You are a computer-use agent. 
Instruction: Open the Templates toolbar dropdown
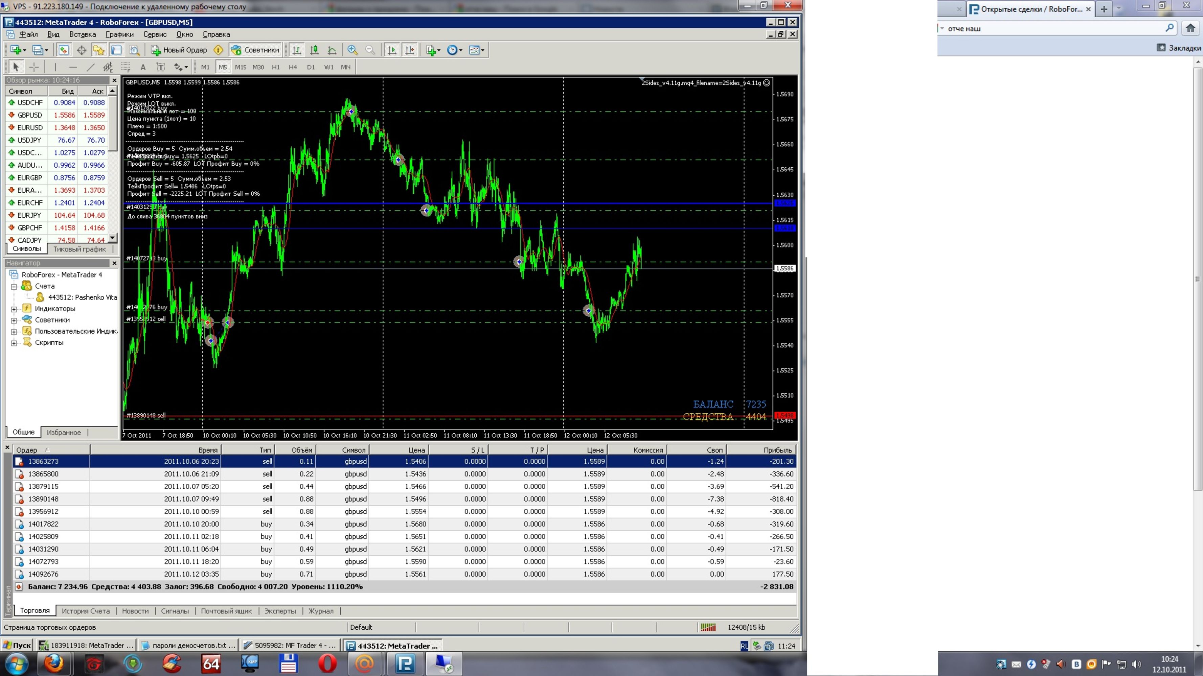(x=476, y=50)
